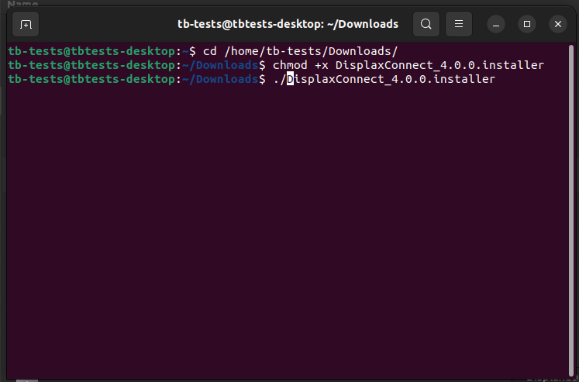Click the empty terminal area below commands
This screenshot has width=579, height=382.
[x=289, y=232]
